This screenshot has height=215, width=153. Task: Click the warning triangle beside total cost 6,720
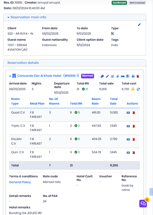tap(133, 89)
